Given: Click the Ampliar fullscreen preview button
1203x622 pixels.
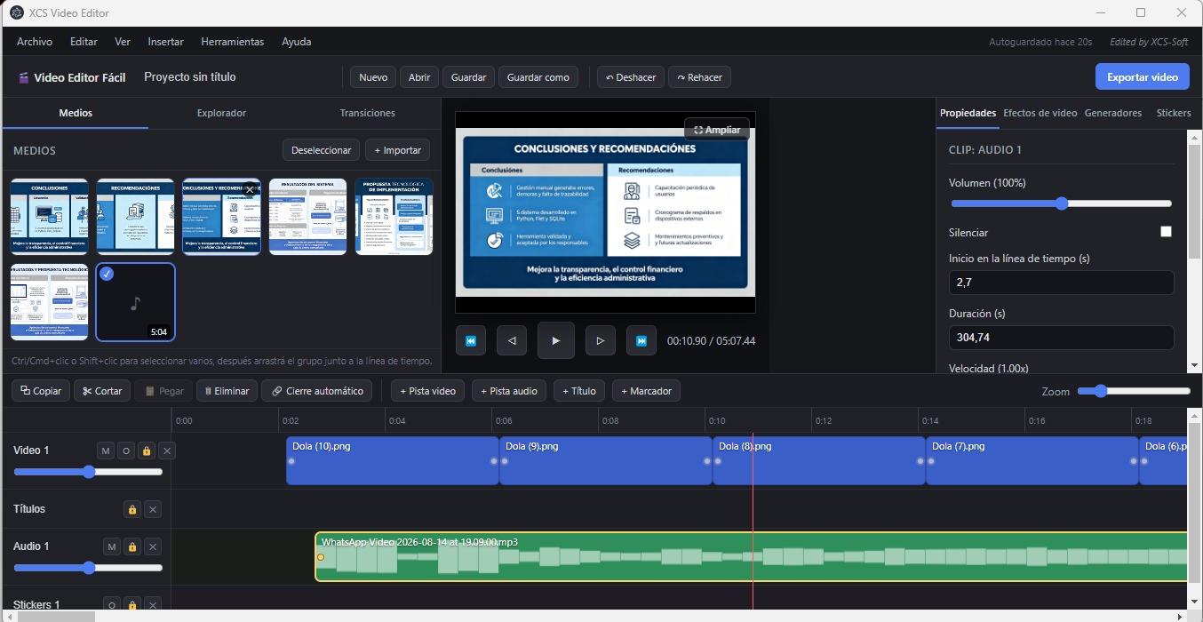Looking at the screenshot, I should click(x=717, y=130).
